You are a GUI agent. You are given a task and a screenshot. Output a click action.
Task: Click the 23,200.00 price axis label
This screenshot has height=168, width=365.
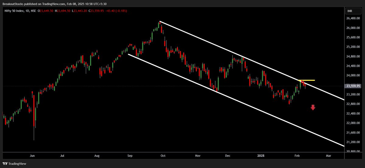click(x=353, y=94)
